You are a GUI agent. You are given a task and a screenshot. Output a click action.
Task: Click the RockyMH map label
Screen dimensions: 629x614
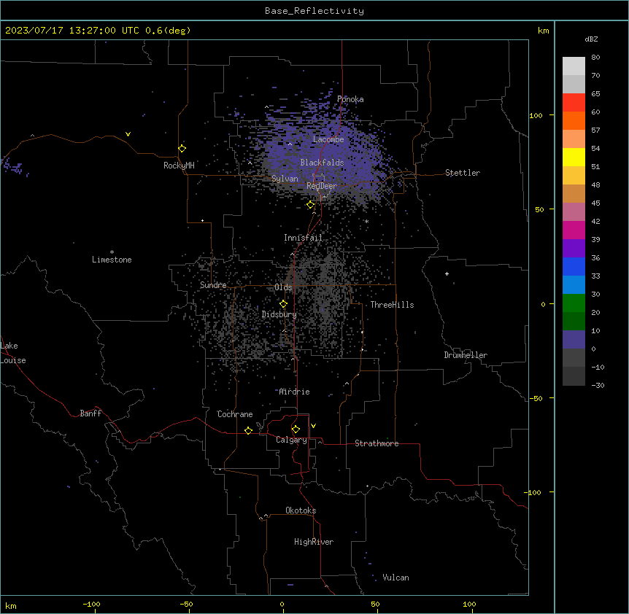click(179, 166)
